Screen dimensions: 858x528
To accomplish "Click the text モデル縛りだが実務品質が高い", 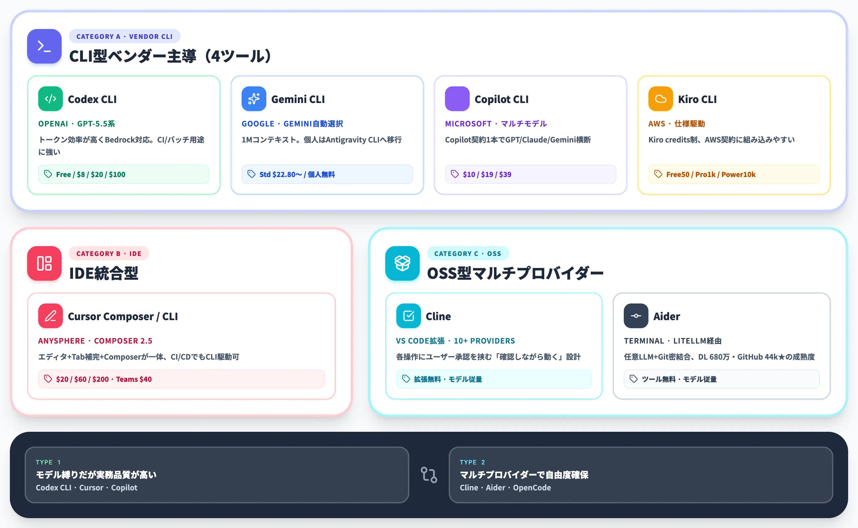I will pyautogui.click(x=96, y=475).
